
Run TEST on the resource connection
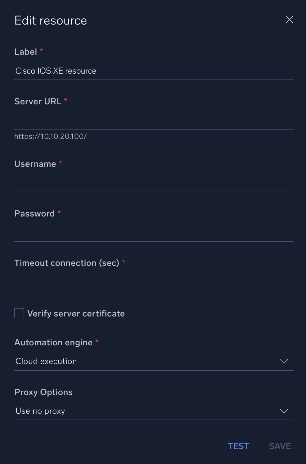[x=238, y=446]
